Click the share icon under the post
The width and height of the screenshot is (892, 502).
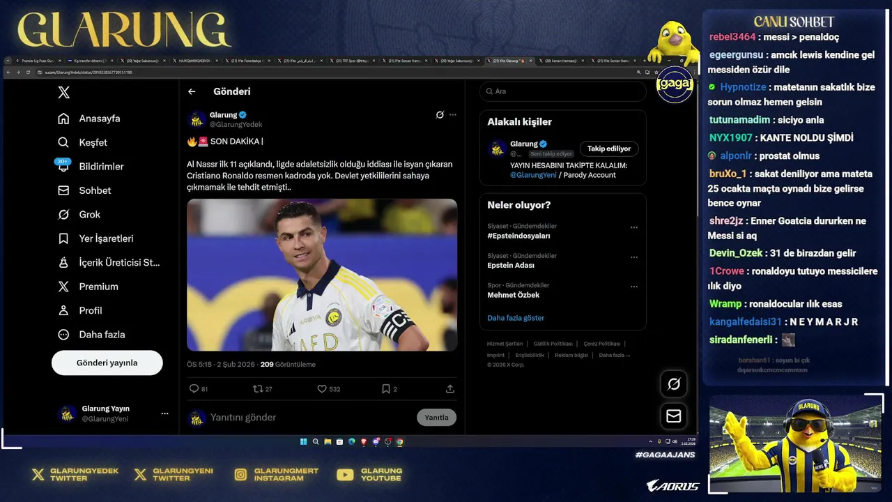(450, 389)
